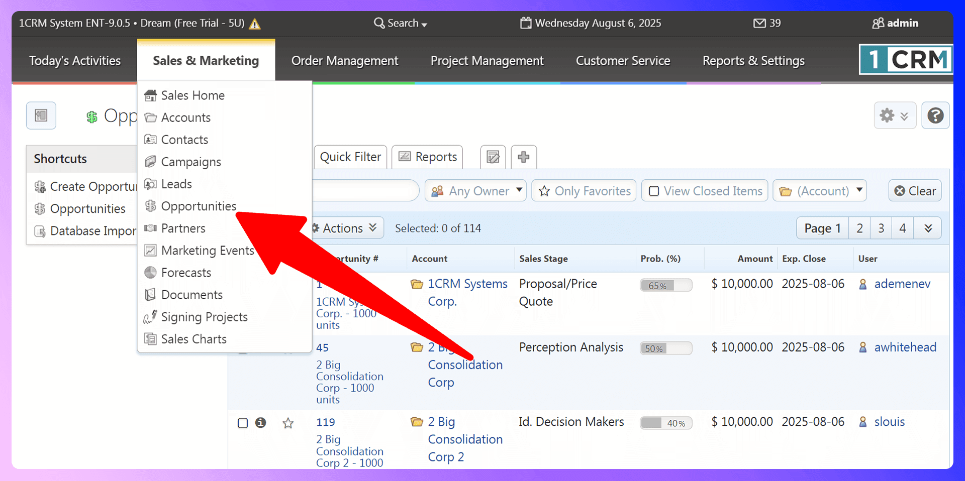Open Customer Service tab

(x=623, y=61)
